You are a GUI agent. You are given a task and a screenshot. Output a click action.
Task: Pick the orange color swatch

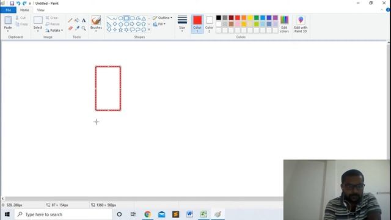pyautogui.click(x=244, y=18)
